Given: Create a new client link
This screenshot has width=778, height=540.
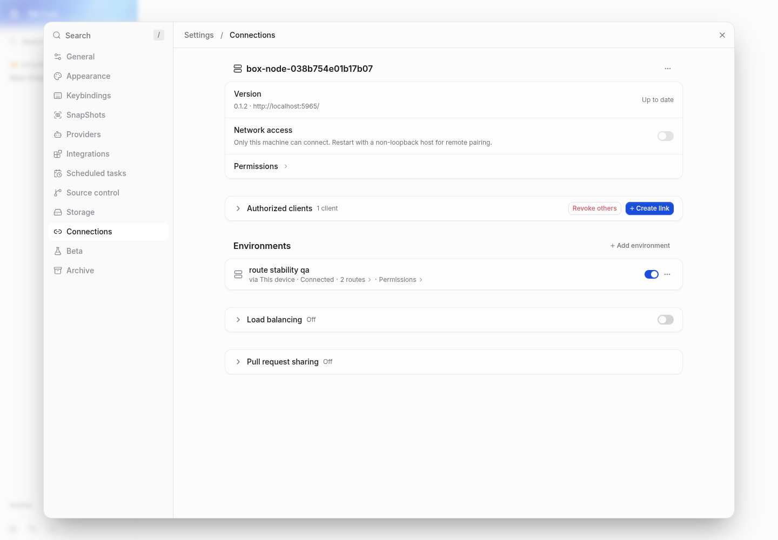Looking at the screenshot, I should [x=649, y=208].
